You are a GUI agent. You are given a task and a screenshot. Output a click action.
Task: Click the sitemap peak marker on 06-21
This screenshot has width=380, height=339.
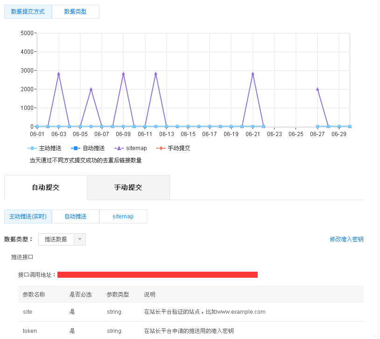[253, 73]
